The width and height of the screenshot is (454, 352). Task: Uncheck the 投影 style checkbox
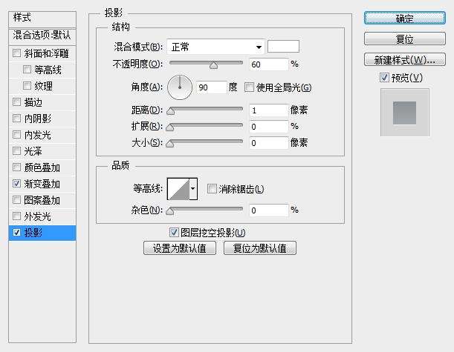[17, 232]
